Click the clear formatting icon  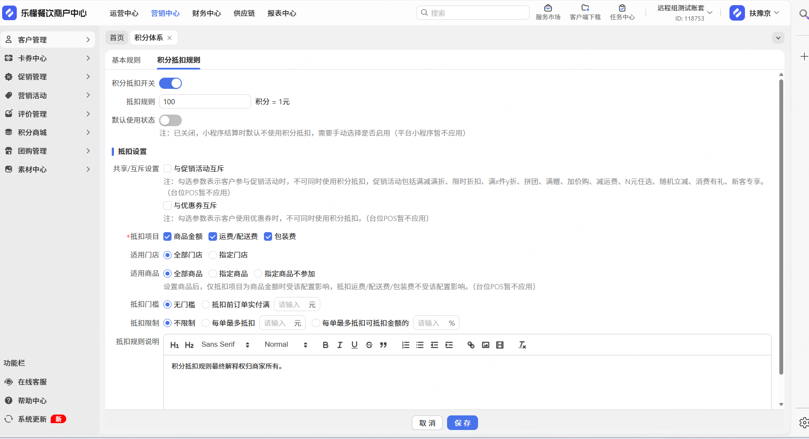pos(522,345)
